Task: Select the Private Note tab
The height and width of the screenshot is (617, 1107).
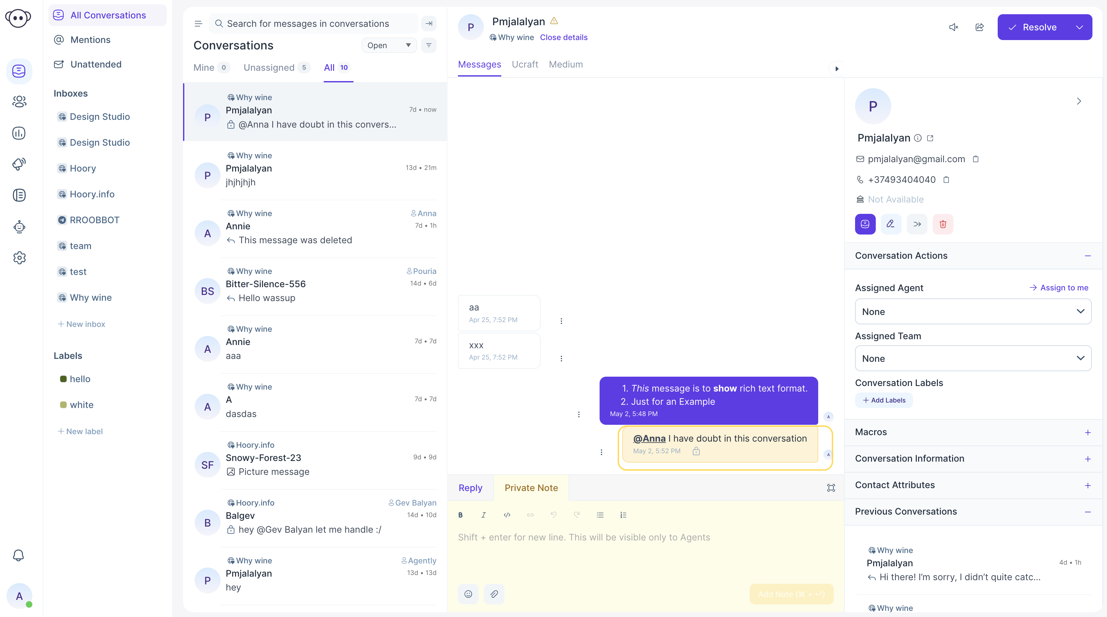Action: pyautogui.click(x=531, y=488)
